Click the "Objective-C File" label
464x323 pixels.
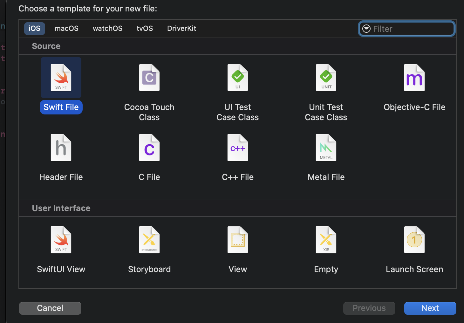[414, 107]
